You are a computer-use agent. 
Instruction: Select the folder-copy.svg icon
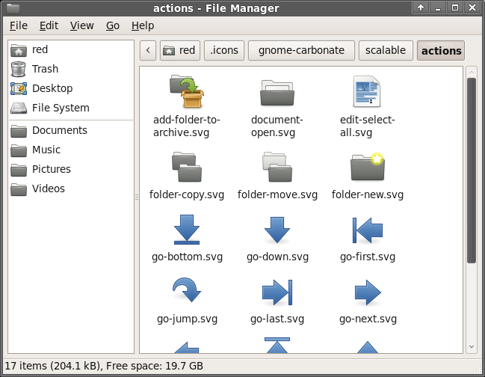(187, 167)
